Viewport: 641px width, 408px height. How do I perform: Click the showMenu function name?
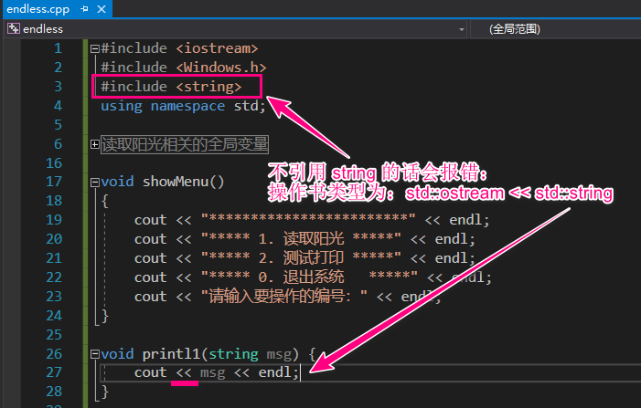[x=176, y=182]
